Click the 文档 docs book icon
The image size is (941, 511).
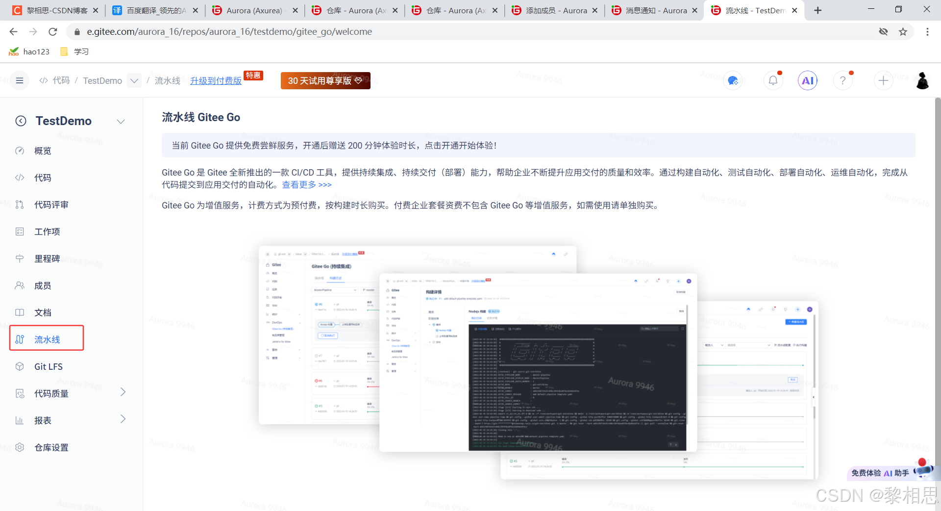20,312
